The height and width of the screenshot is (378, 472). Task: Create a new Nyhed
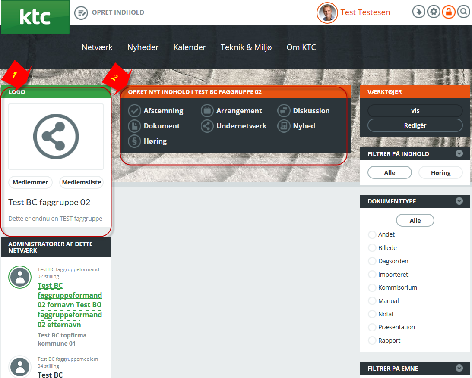pos(304,126)
